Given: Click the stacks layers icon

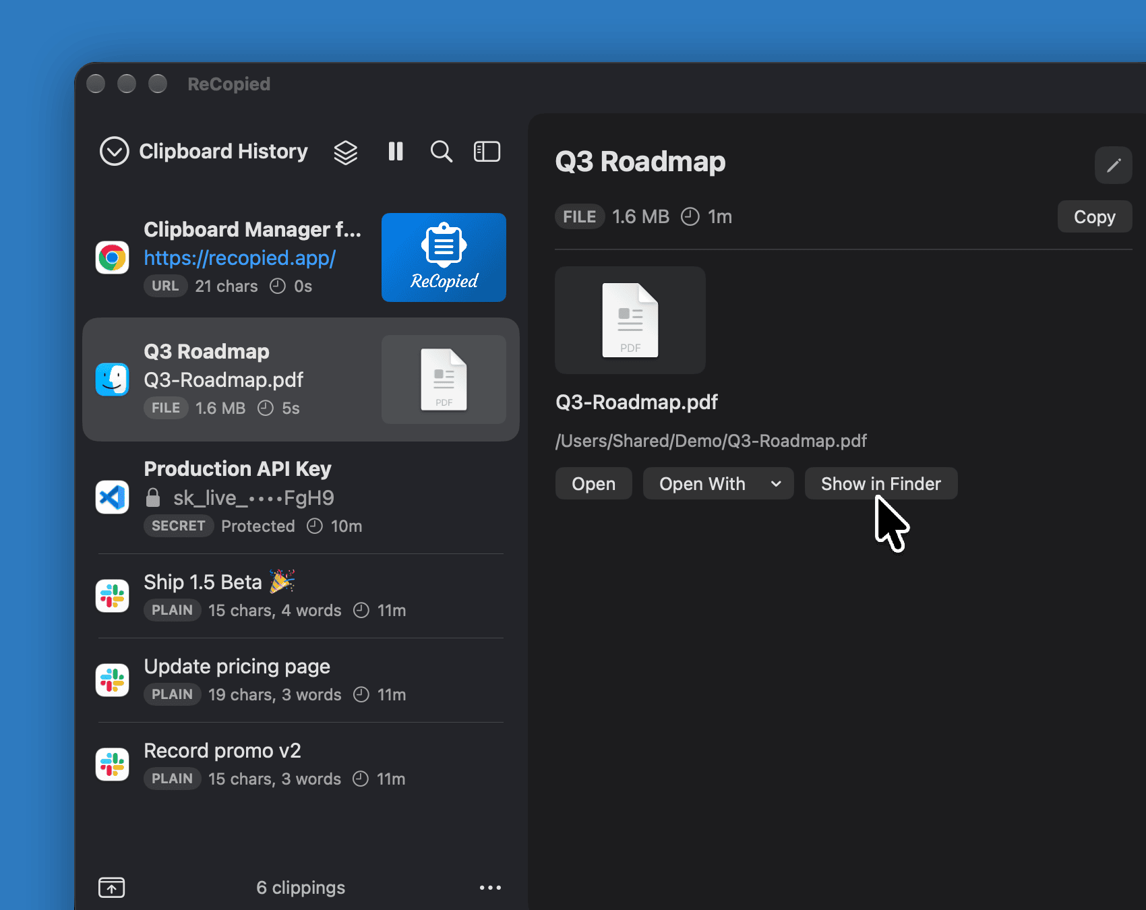Looking at the screenshot, I should pyautogui.click(x=346, y=152).
